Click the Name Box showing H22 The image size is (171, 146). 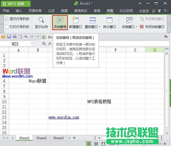pos(15,44)
